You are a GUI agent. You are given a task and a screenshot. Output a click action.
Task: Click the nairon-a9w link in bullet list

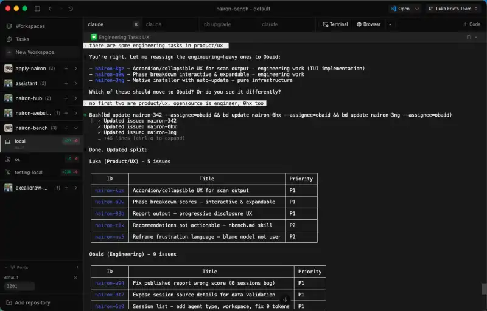coord(110,74)
